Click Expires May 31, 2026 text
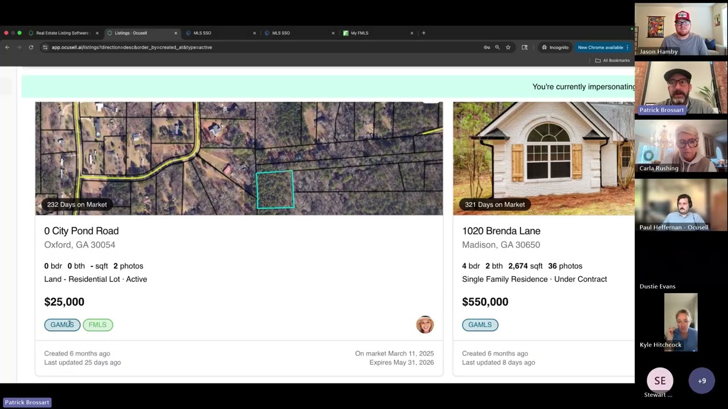Screen dimensions: 728x409 402,362
